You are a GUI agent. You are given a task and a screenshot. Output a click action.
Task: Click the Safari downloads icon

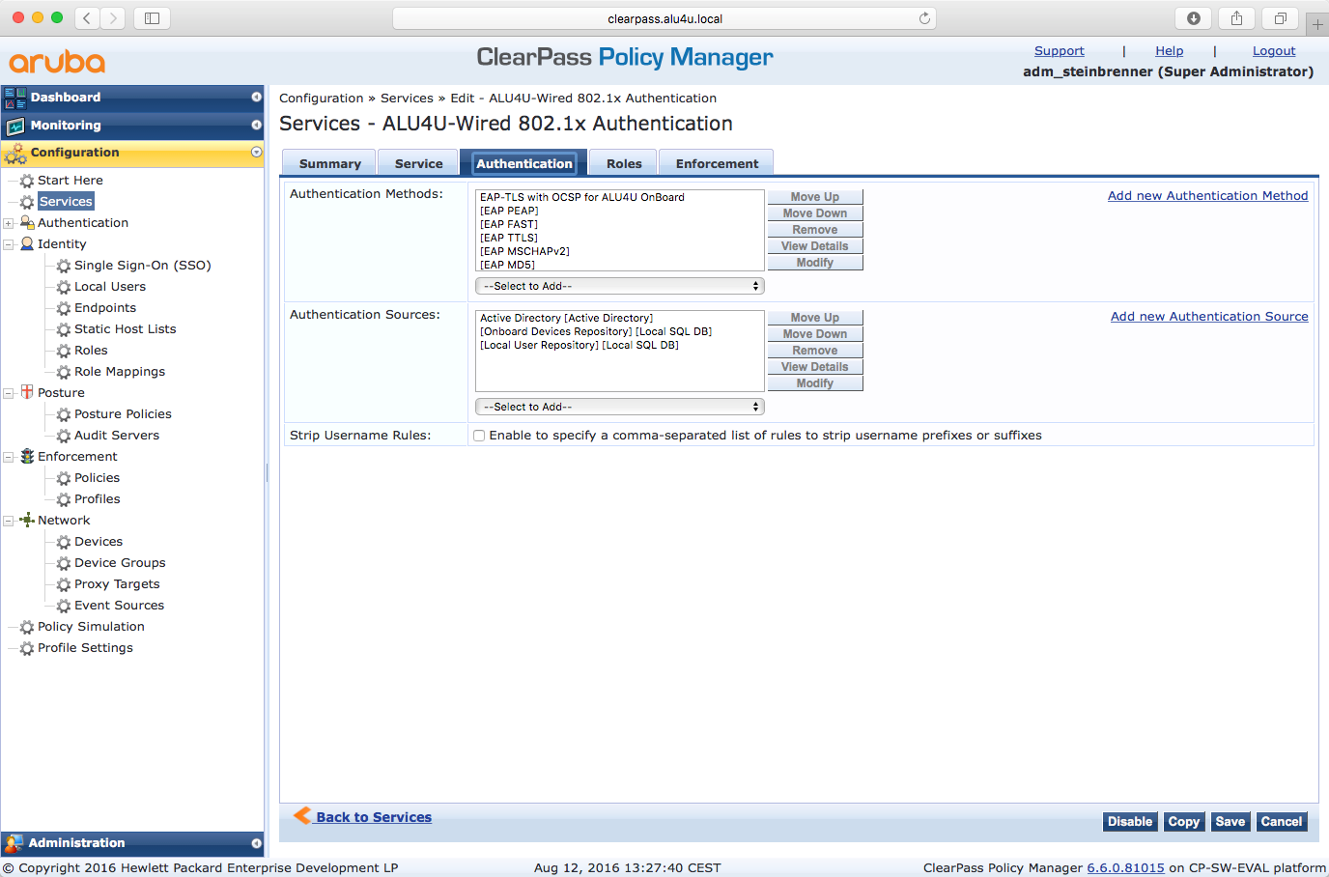(1194, 18)
